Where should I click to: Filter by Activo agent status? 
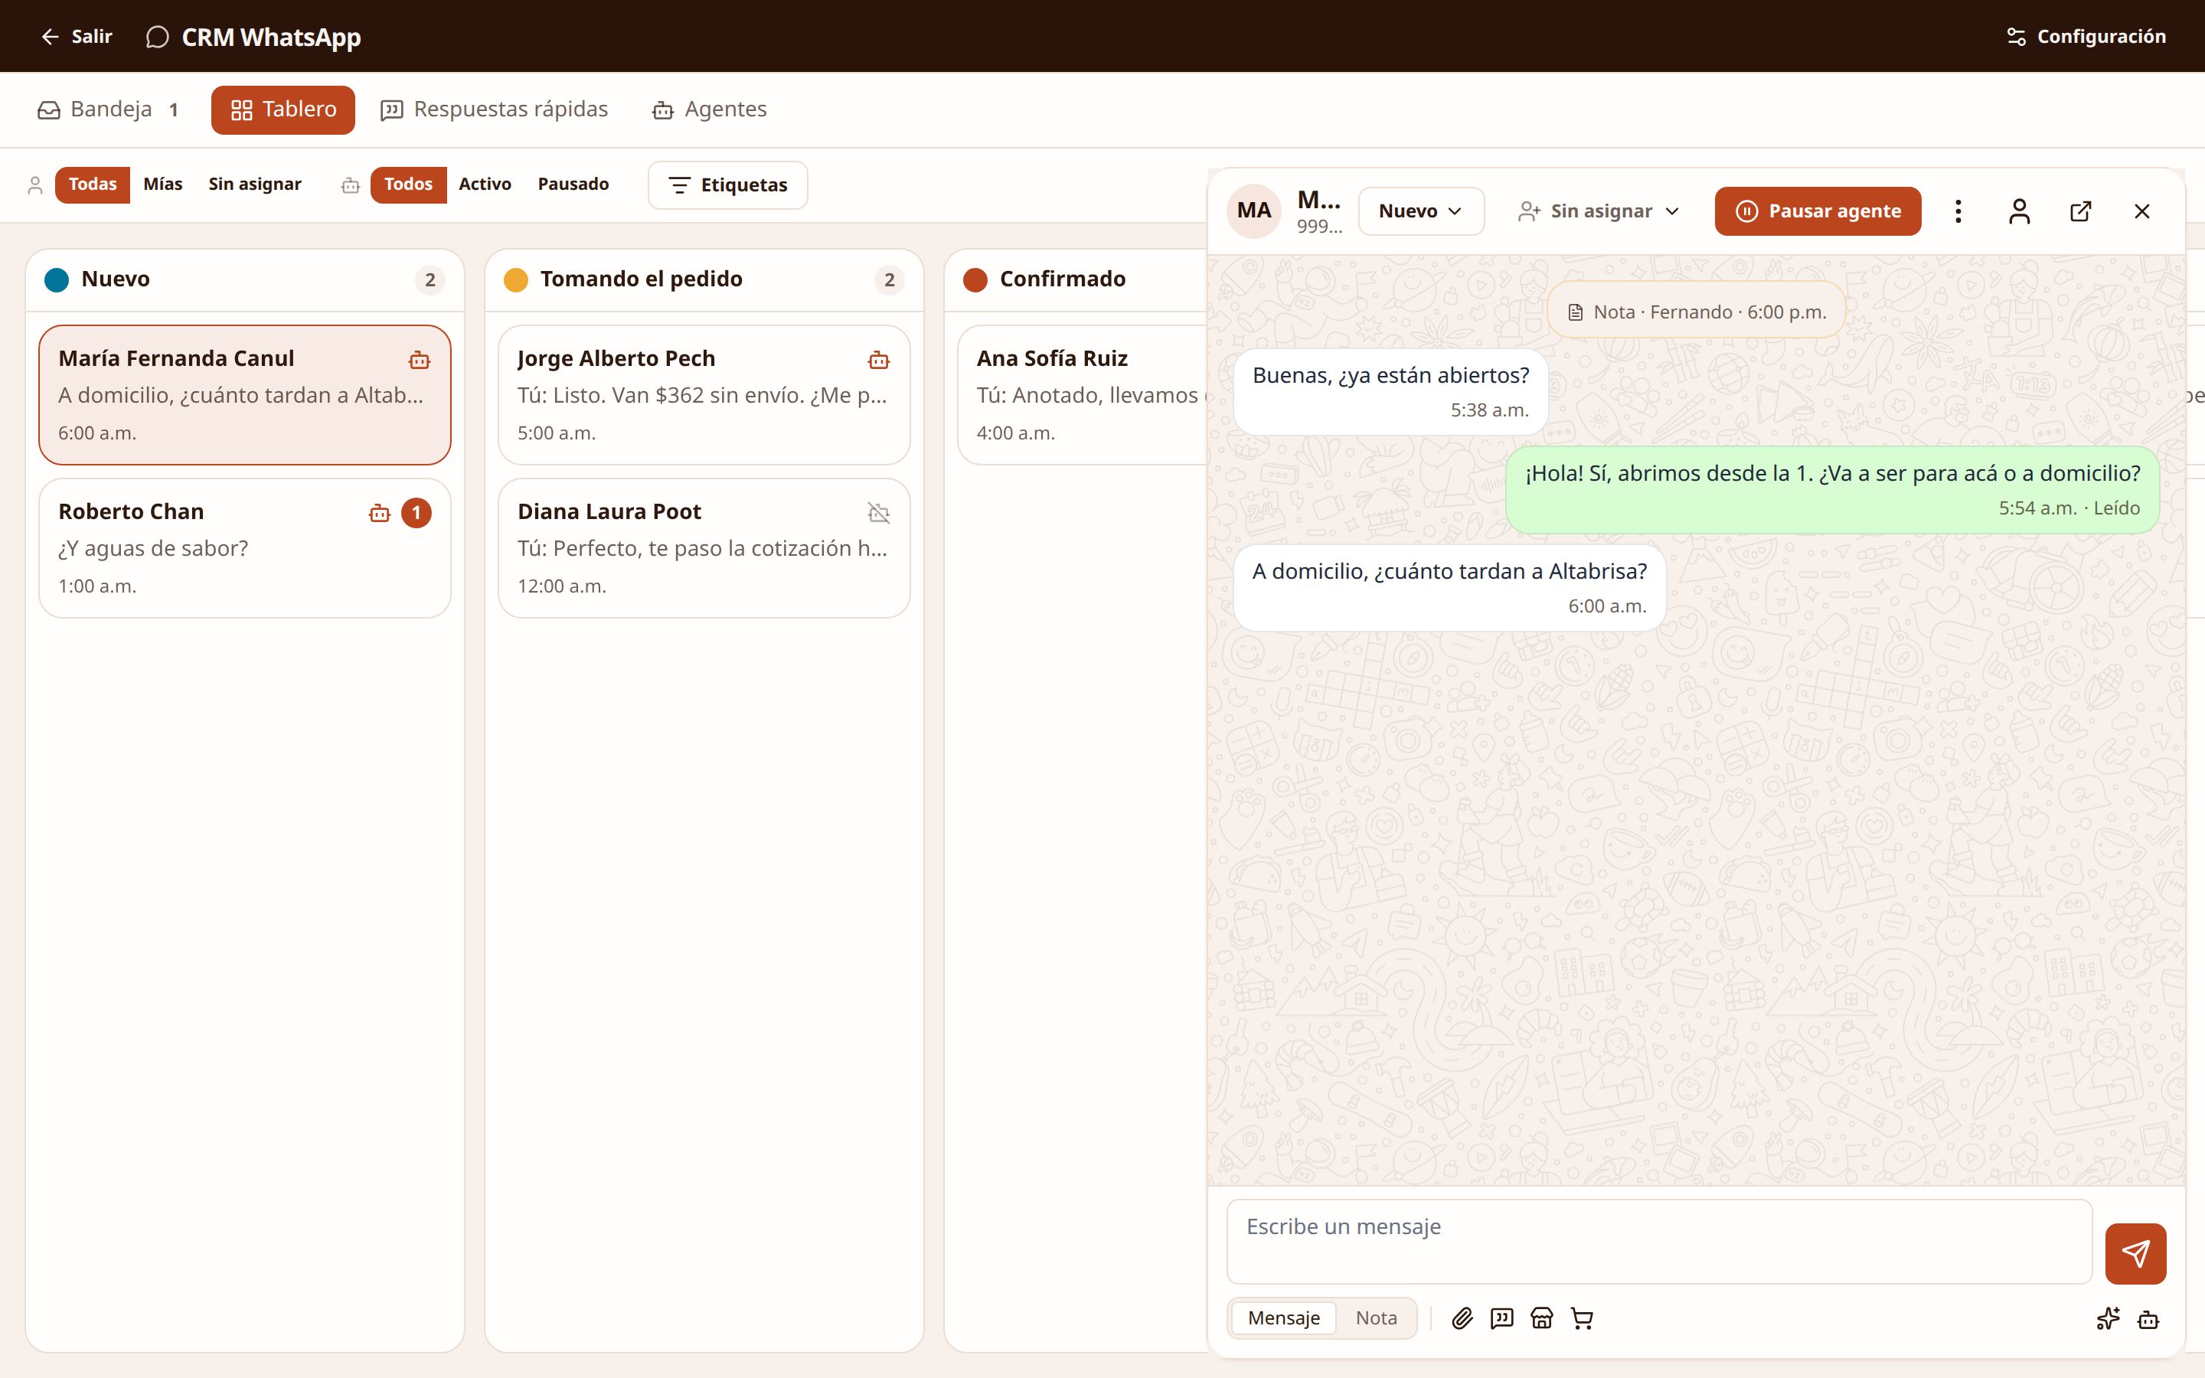point(485,184)
